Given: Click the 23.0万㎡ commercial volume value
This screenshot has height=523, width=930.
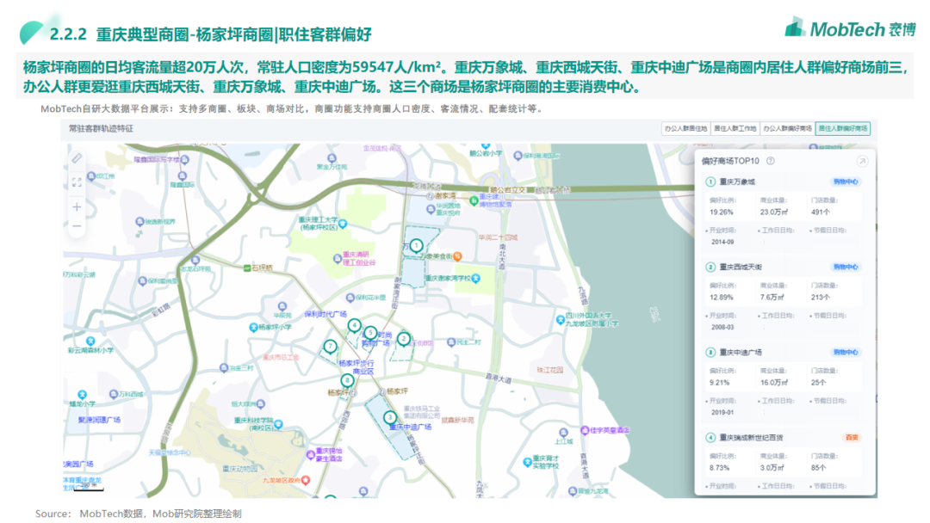Looking at the screenshot, I should coord(774,212).
